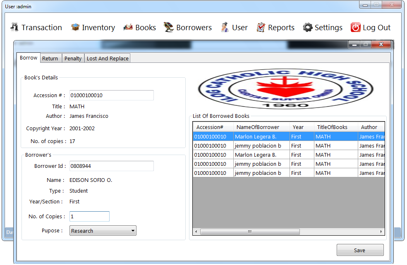Click the Settings gear icon
407x265 pixels.
pyautogui.click(x=307, y=27)
